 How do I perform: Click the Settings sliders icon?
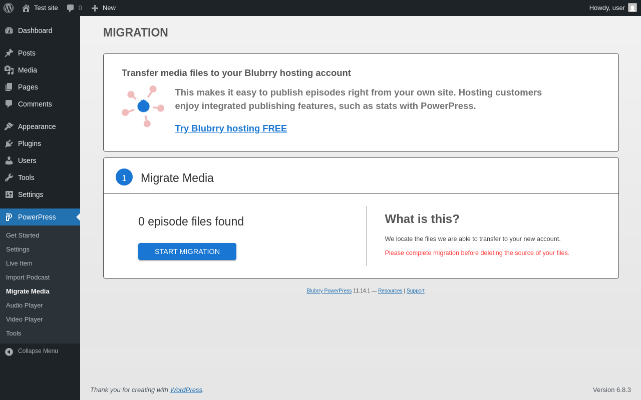coord(9,194)
